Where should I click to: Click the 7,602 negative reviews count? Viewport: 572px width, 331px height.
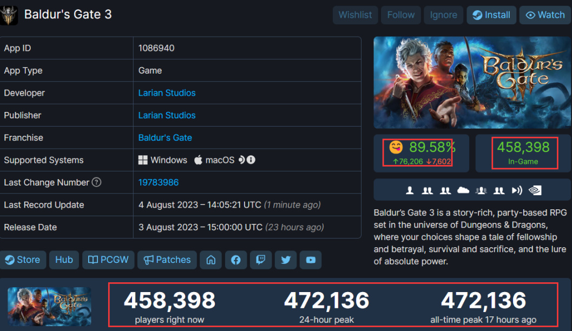(x=438, y=162)
